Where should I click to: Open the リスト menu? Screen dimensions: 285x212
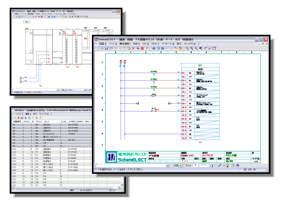click(146, 44)
